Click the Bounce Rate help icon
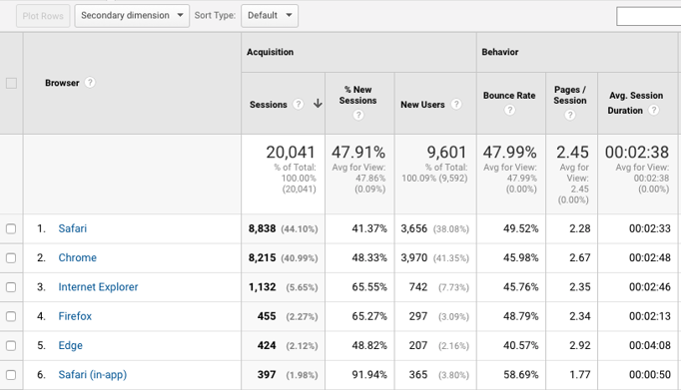The image size is (681, 390). point(510,110)
